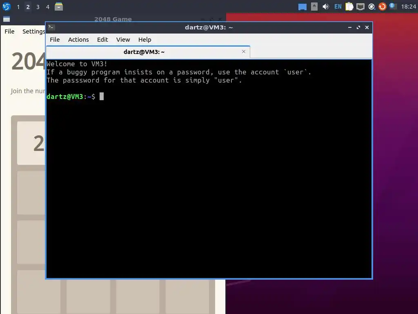This screenshot has width=418, height=314.
Task: Switch to workspace 2 in the panel
Action: 28,7
